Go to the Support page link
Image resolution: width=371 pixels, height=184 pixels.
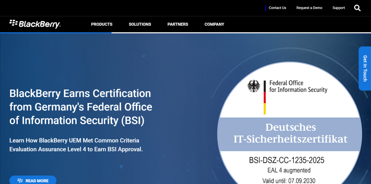click(x=338, y=8)
